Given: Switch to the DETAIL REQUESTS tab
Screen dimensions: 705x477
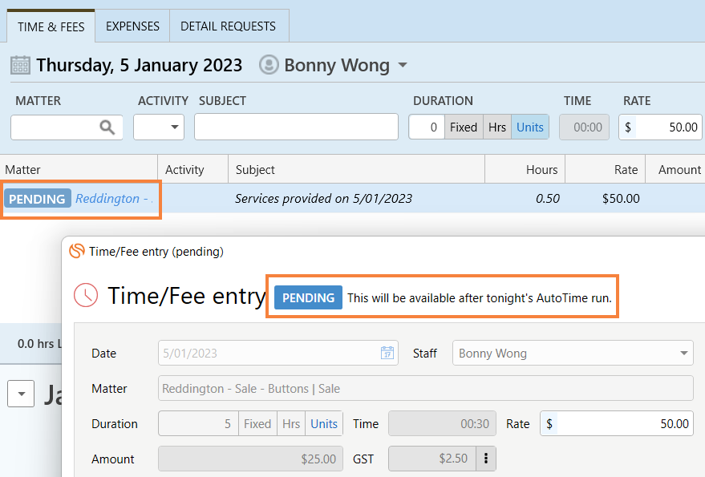Looking at the screenshot, I should click(x=228, y=26).
